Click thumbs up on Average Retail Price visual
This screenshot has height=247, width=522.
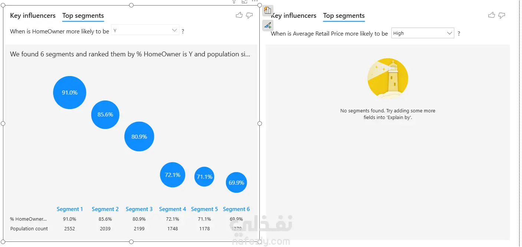[x=492, y=15]
